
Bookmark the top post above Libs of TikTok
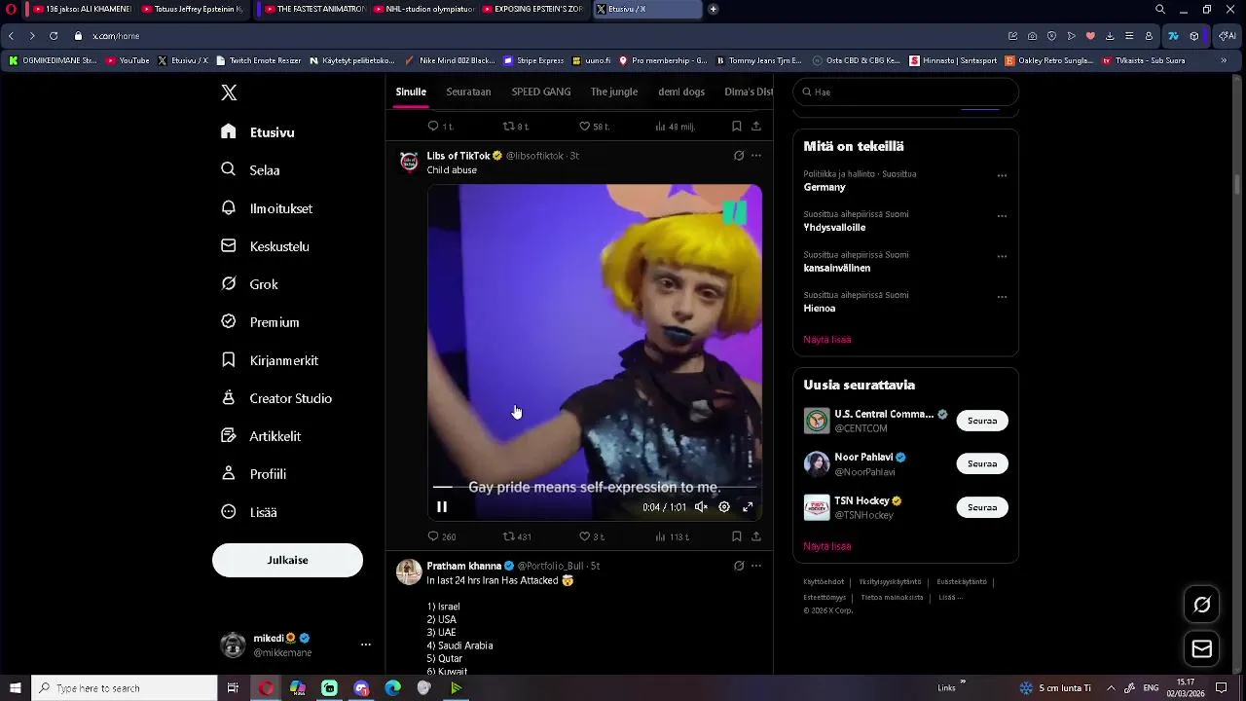tap(737, 127)
